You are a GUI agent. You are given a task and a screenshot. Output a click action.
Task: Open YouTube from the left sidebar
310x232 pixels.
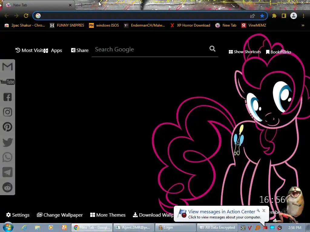pyautogui.click(x=7, y=82)
